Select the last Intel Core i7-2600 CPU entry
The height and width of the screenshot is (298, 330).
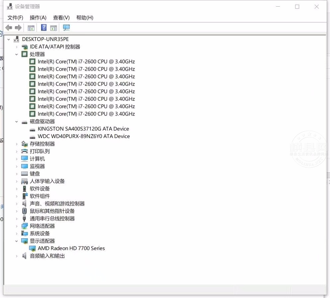click(x=86, y=114)
